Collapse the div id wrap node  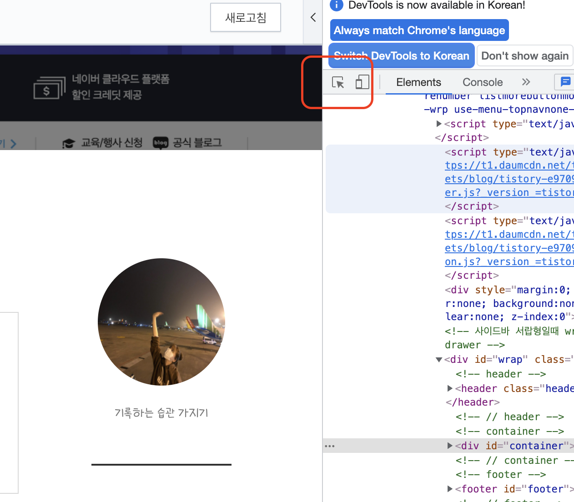pyautogui.click(x=439, y=360)
